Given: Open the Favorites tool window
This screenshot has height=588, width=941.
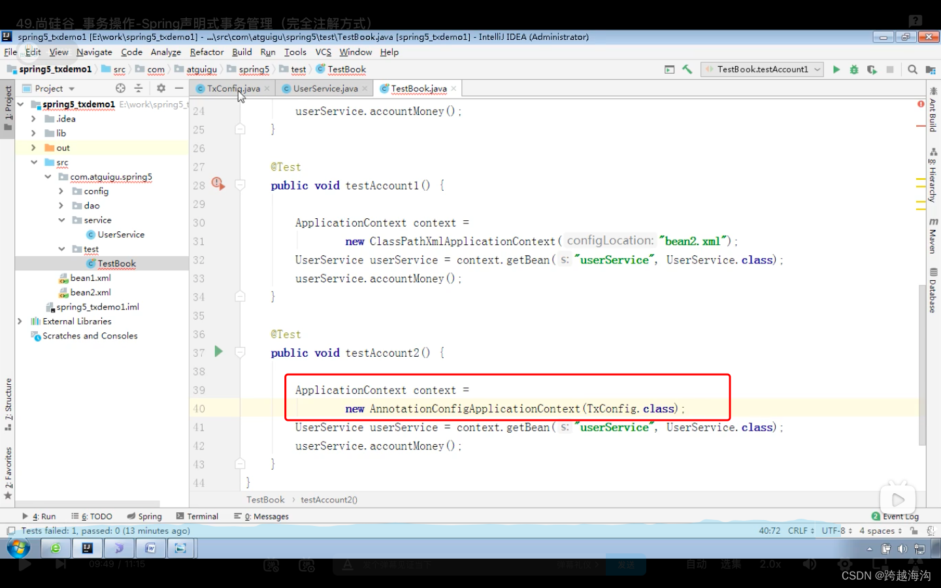Looking at the screenshot, I should coord(8,473).
